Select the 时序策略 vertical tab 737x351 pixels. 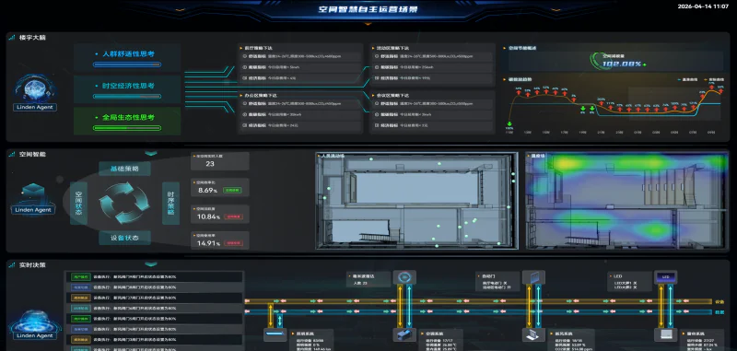[x=170, y=204]
